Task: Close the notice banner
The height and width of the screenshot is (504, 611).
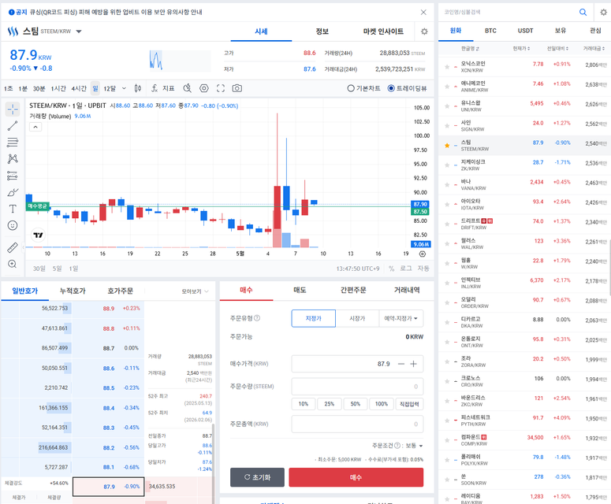Action: 423,12
